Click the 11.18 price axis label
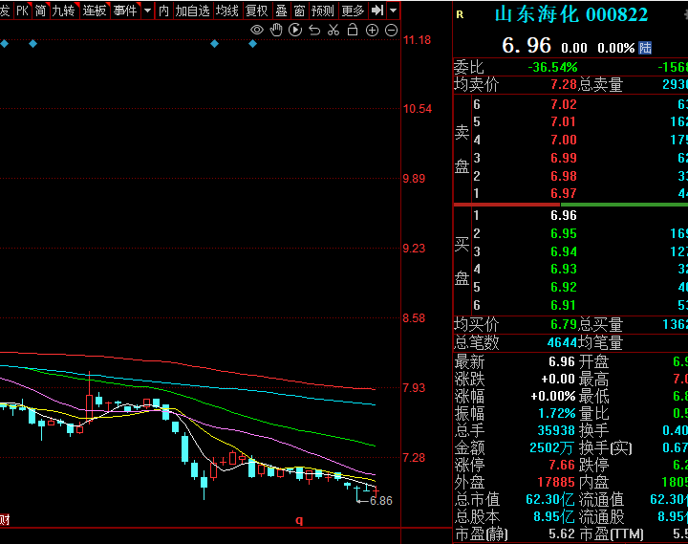Screen dimensions: 688x544 418,40
